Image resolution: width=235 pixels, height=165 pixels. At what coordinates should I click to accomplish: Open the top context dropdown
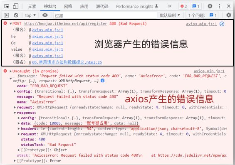pyautogui.click(x=30, y=15)
